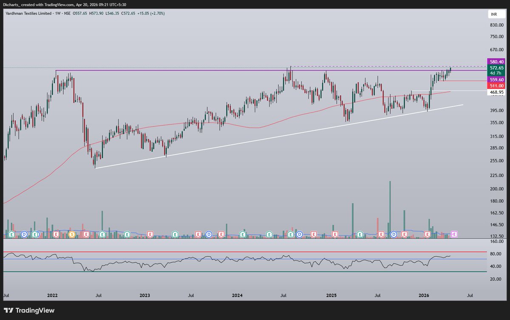Image resolution: width=510 pixels, height=320 pixels.
Task: Click the H573.90 high value
Action: pos(97,13)
